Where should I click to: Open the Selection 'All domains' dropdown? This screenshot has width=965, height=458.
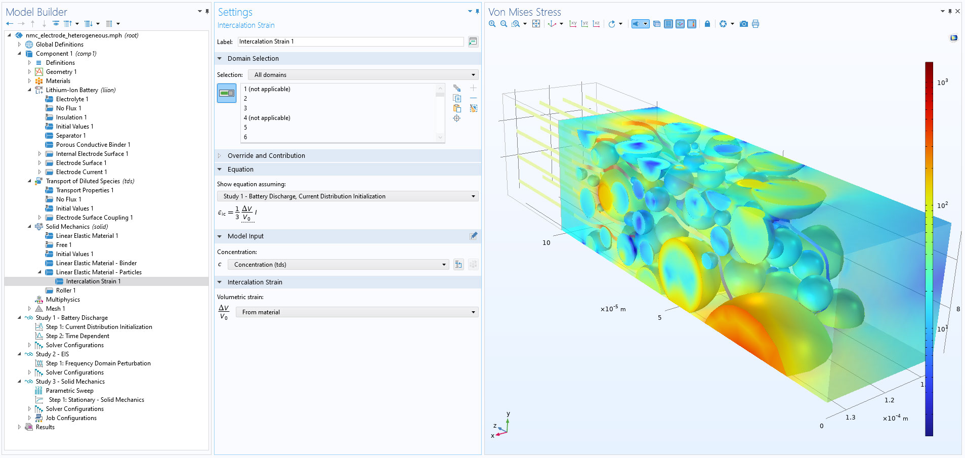coord(364,75)
